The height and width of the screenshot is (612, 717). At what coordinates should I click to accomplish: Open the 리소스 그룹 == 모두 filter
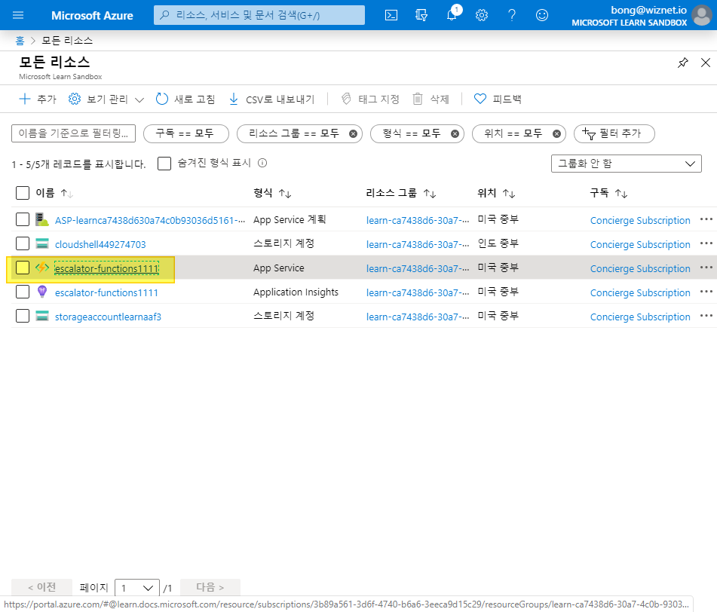tap(293, 133)
